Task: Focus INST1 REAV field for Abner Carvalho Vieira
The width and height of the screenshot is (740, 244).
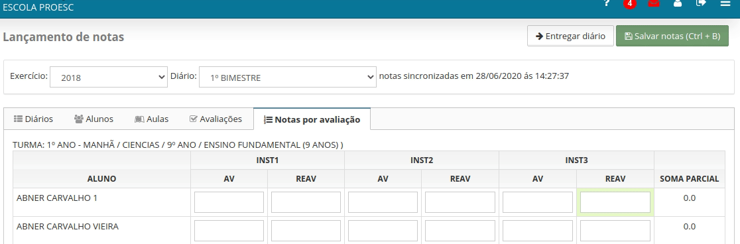Action: click(x=306, y=231)
